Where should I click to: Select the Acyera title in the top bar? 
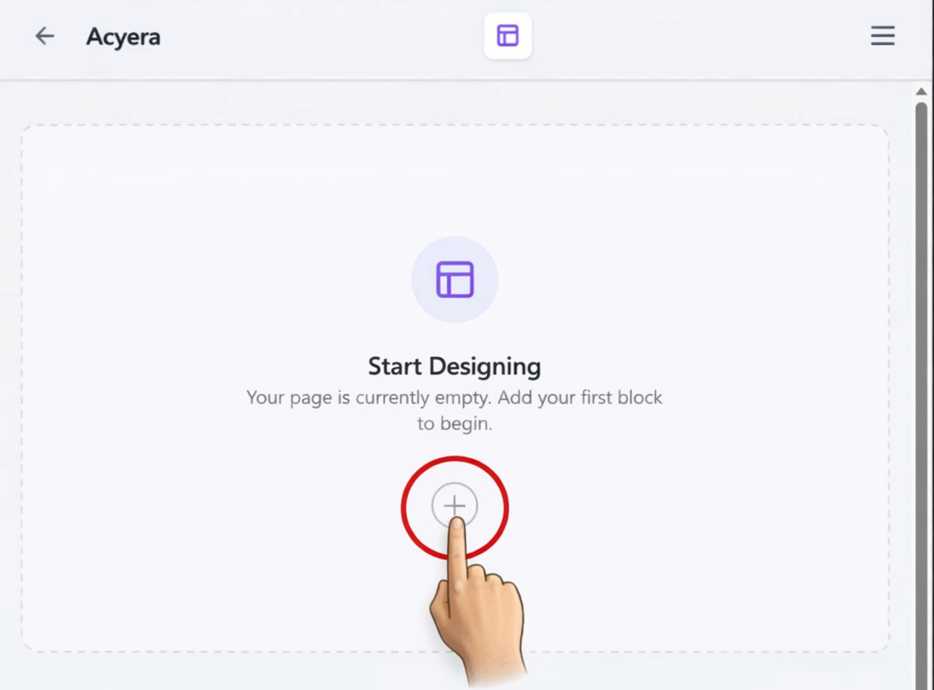point(123,36)
